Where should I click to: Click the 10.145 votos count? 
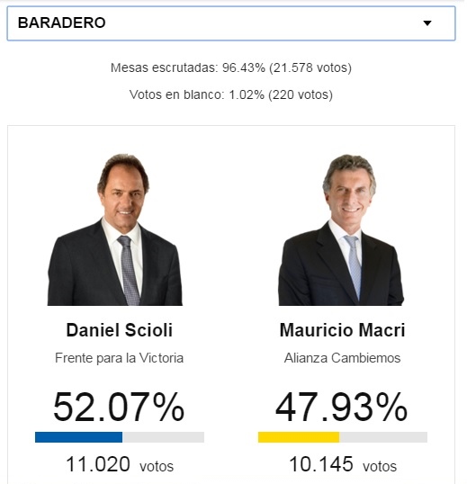click(343, 464)
